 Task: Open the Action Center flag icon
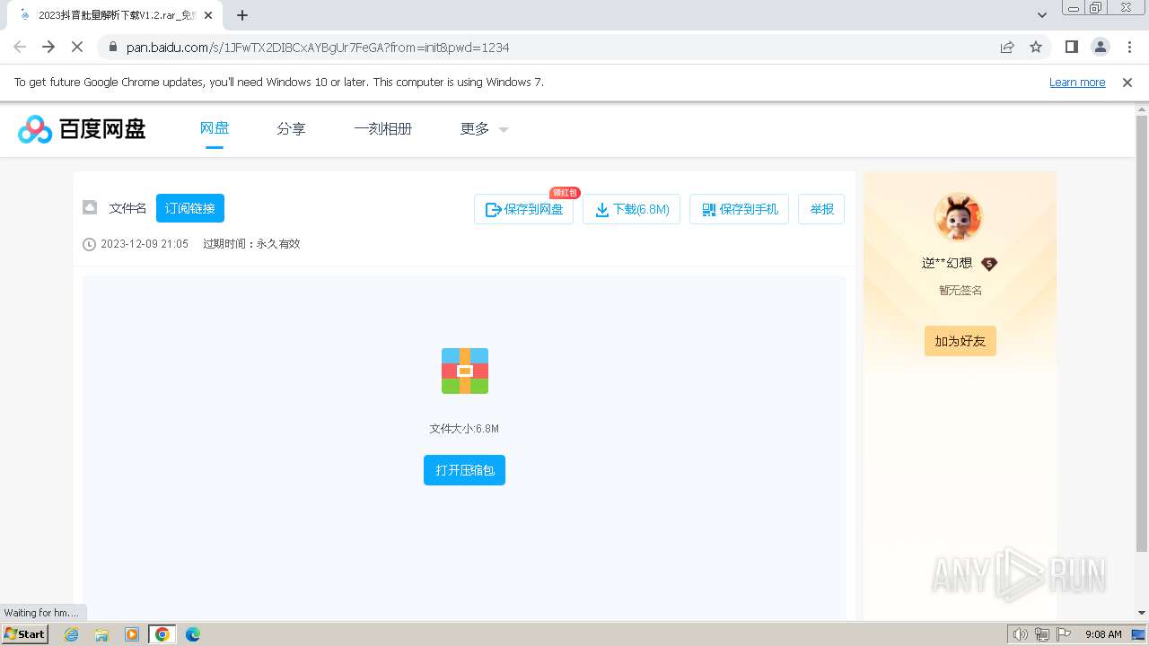pos(1065,634)
